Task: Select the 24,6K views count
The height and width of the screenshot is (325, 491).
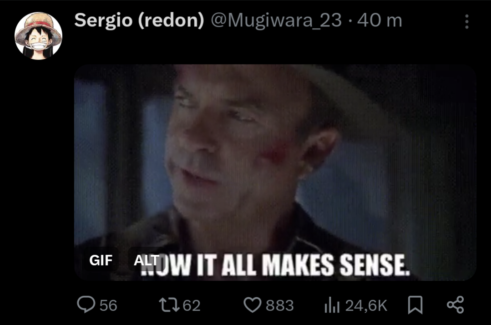Action: point(366,305)
